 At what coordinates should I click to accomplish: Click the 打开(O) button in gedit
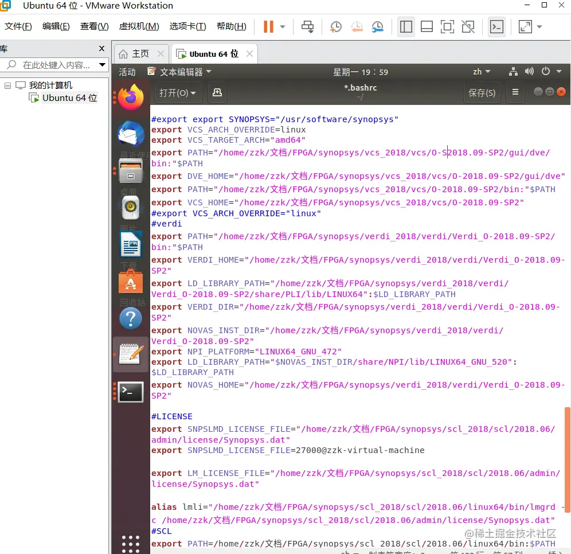coord(177,93)
